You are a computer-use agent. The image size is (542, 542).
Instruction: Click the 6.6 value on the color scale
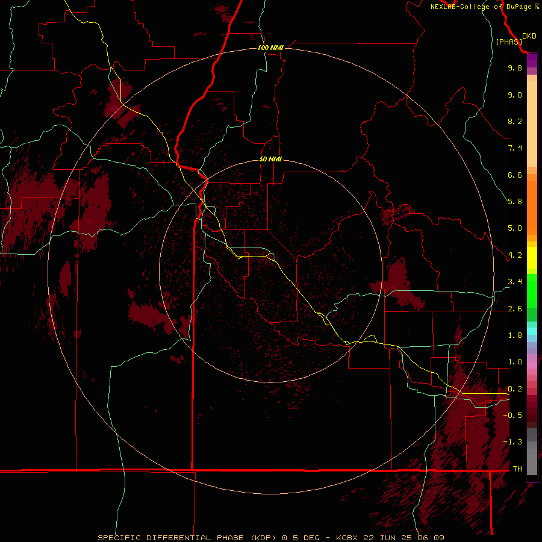[515, 175]
